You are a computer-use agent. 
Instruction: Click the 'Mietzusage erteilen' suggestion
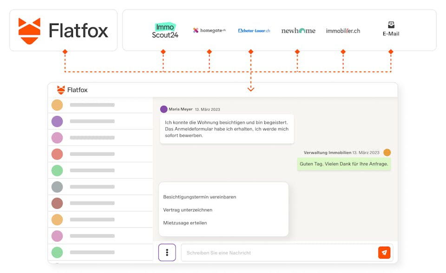[x=184, y=222]
